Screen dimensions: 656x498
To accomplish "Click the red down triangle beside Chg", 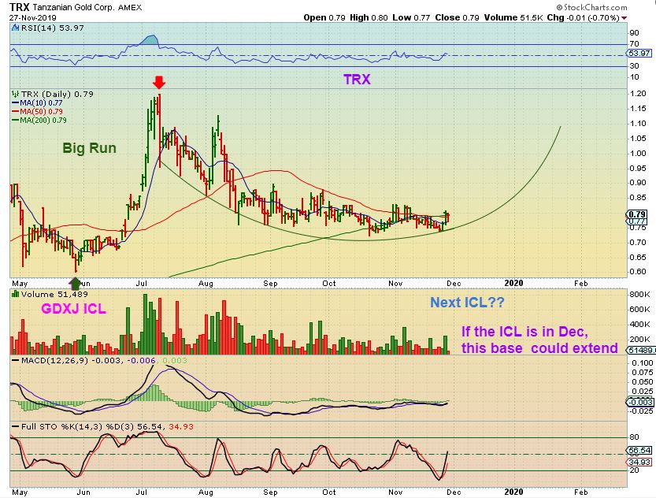I will [624, 18].
